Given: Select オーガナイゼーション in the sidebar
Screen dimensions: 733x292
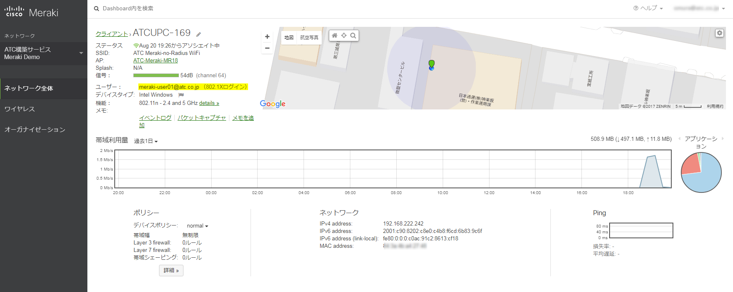Looking at the screenshot, I should click(43, 130).
